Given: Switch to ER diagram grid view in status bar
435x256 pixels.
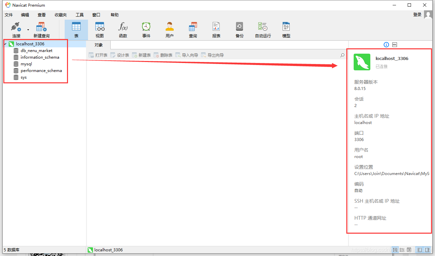Looking at the screenshot, I should 409,250.
